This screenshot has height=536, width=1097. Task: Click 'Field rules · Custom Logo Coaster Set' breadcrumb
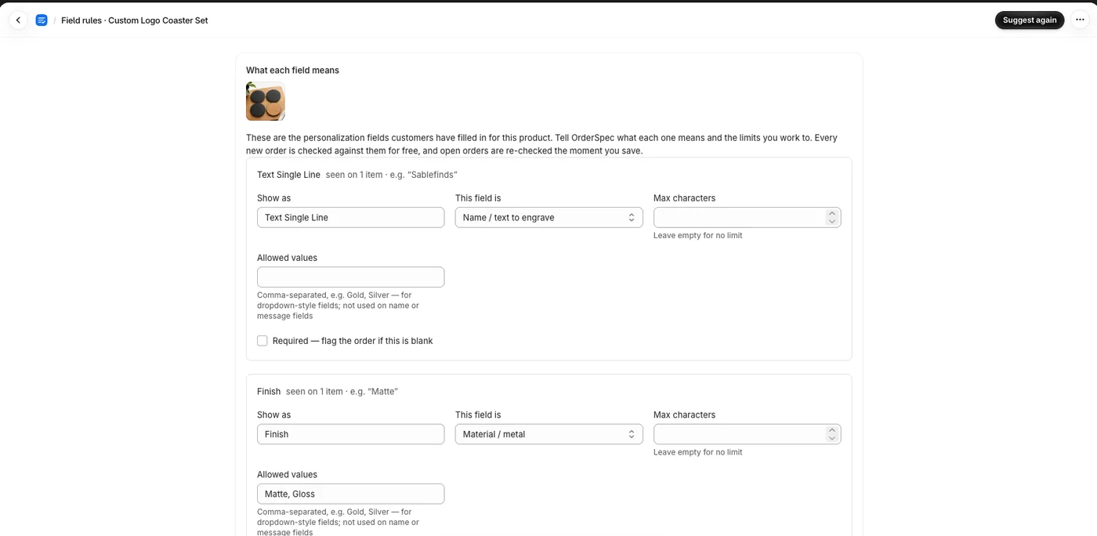tap(135, 20)
